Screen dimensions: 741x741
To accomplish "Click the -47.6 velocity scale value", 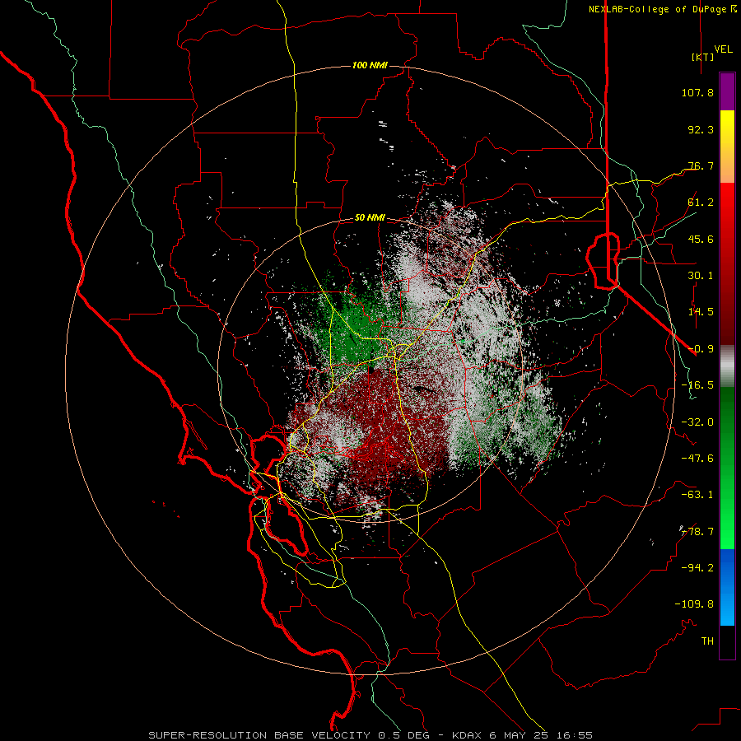I will pyautogui.click(x=697, y=459).
